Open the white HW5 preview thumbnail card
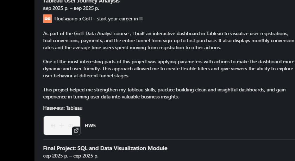 62,125
